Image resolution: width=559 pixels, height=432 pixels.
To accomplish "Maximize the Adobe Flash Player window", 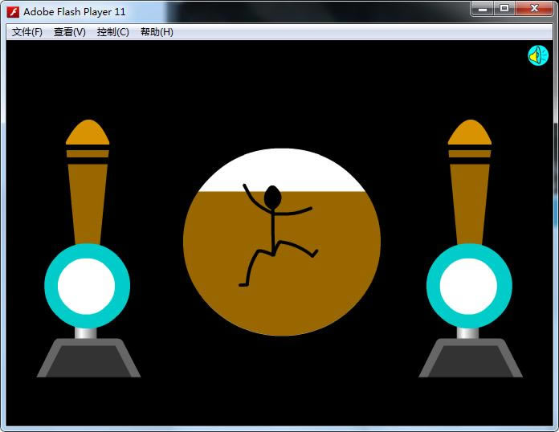I will pos(504,9).
